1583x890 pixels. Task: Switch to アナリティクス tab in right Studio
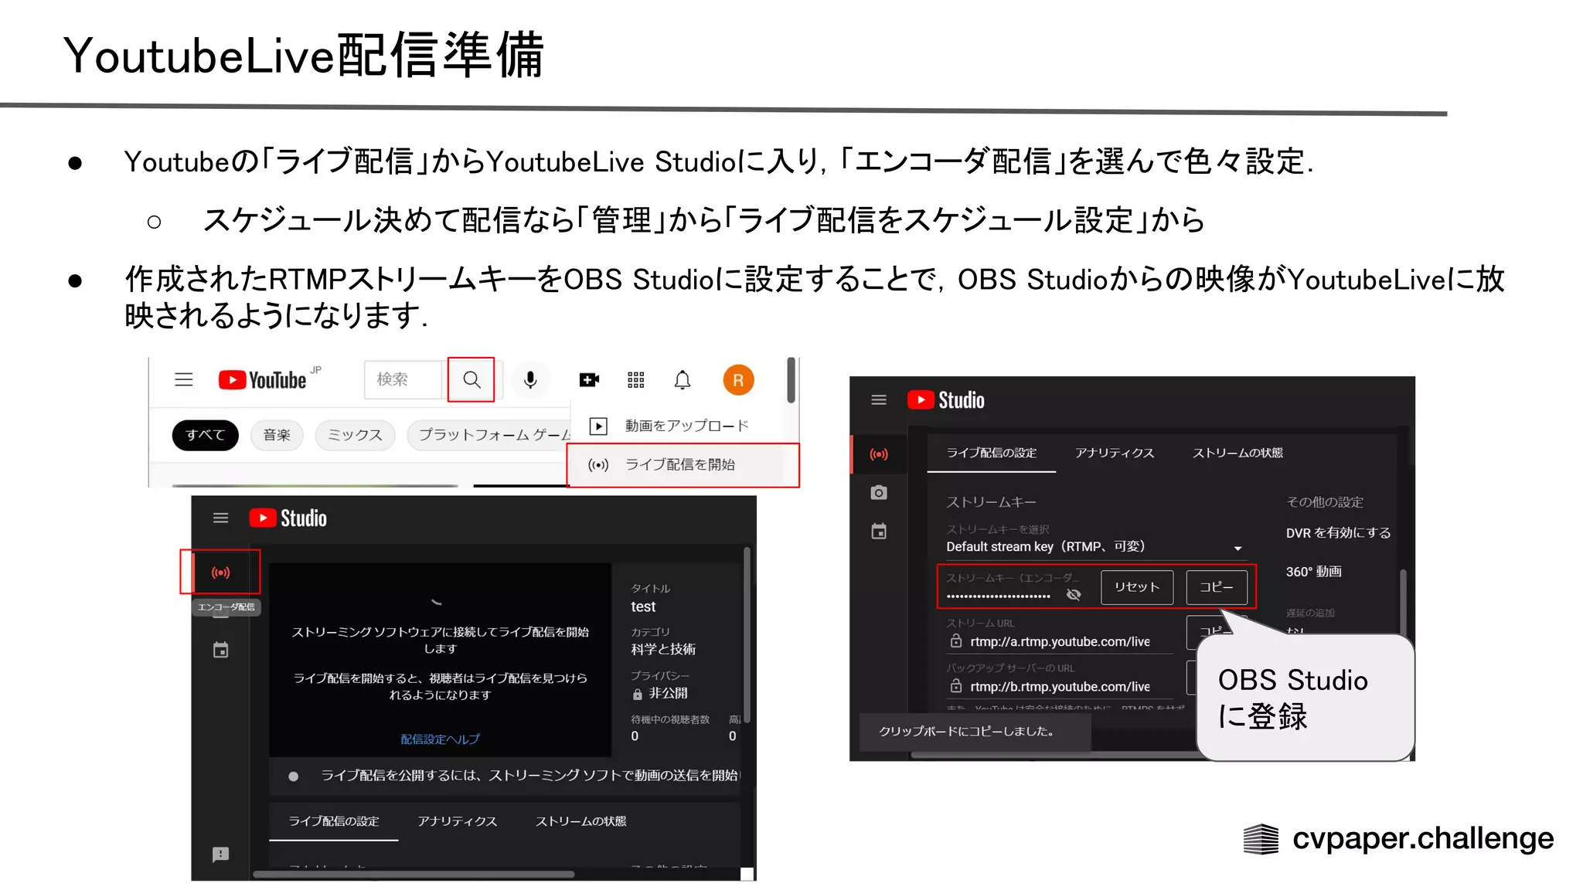(x=1115, y=453)
